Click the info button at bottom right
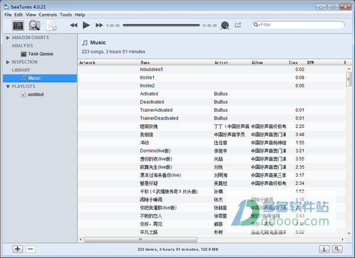The image size is (355, 258). point(324,249)
